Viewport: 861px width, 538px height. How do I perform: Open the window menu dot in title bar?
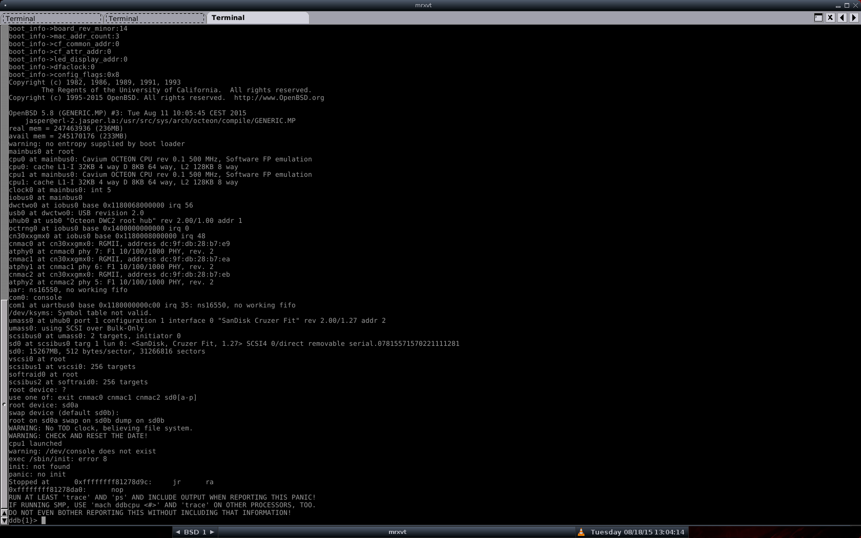[5, 5]
